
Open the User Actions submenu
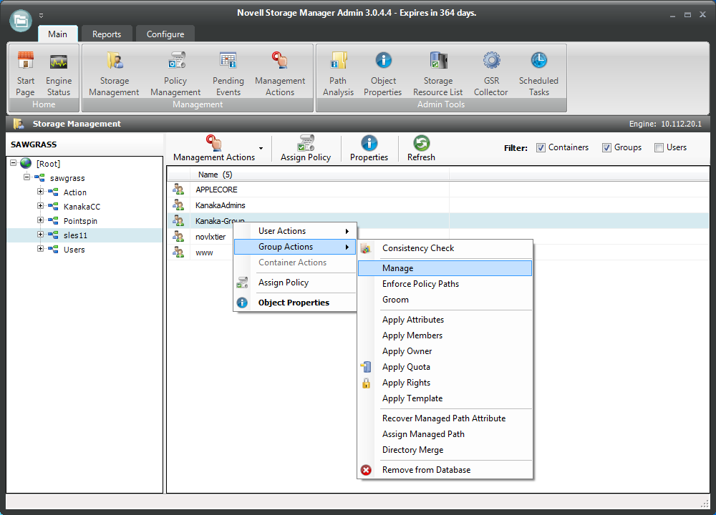(x=294, y=231)
